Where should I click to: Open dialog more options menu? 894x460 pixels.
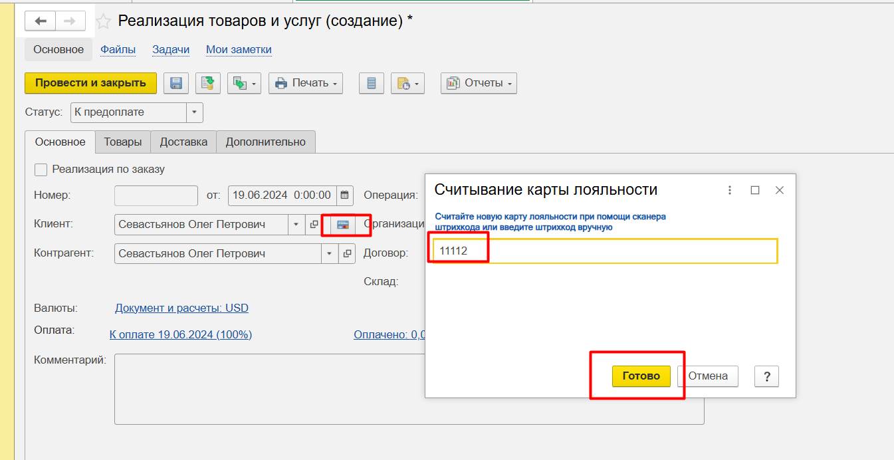730,190
